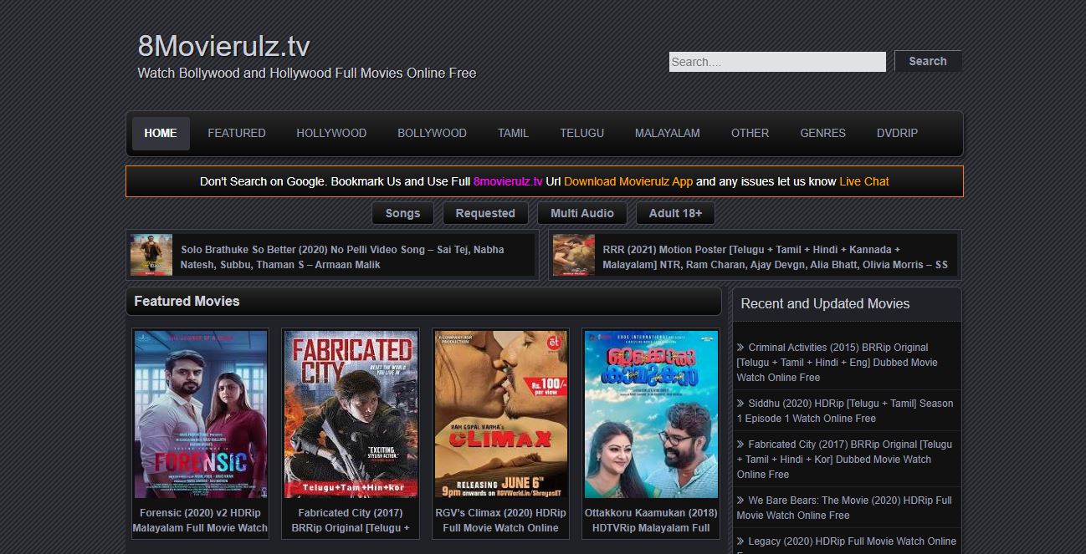Image resolution: width=1086 pixels, height=554 pixels.
Task: Click the Climax movie poster
Action: pyautogui.click(x=500, y=414)
